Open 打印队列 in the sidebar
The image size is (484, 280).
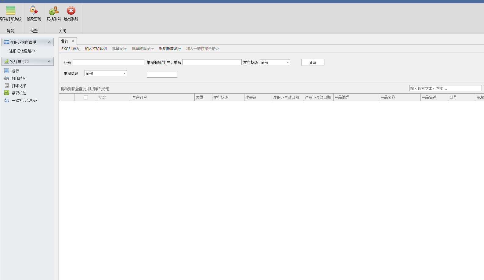pyautogui.click(x=19, y=78)
